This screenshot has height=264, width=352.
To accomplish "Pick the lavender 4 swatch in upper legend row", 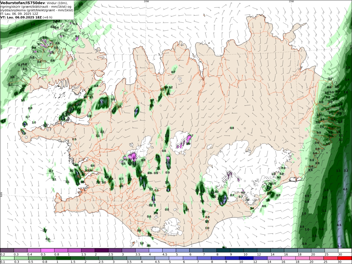I will (156, 250).
